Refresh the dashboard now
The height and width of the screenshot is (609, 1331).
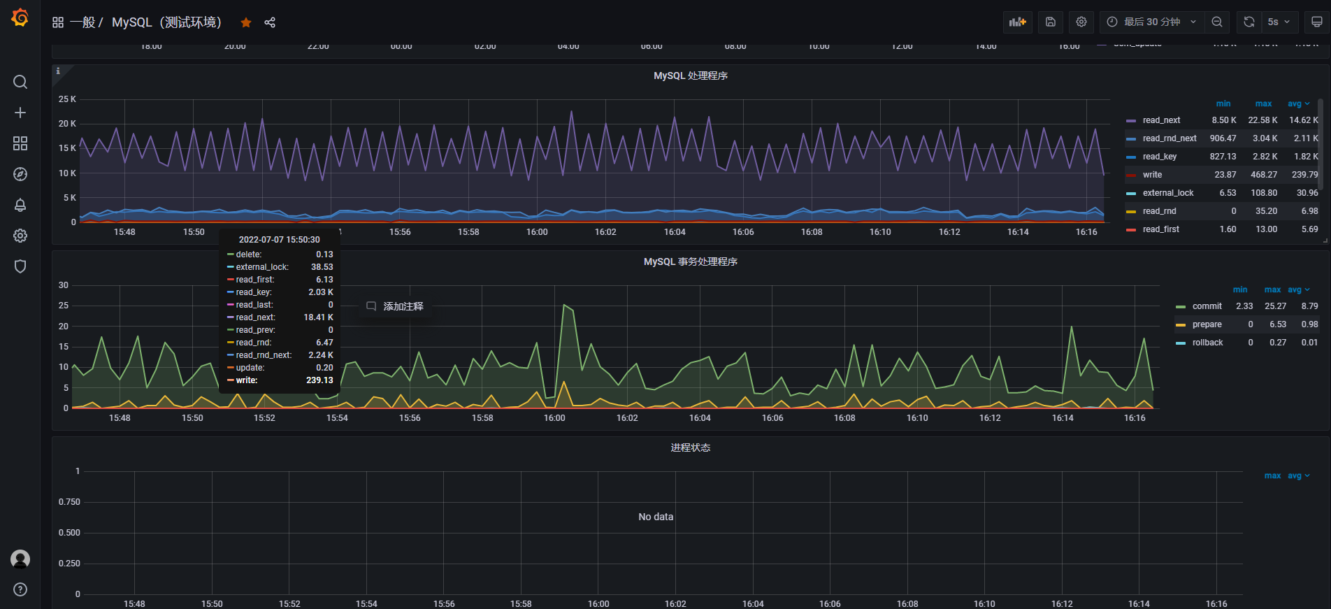(1249, 22)
